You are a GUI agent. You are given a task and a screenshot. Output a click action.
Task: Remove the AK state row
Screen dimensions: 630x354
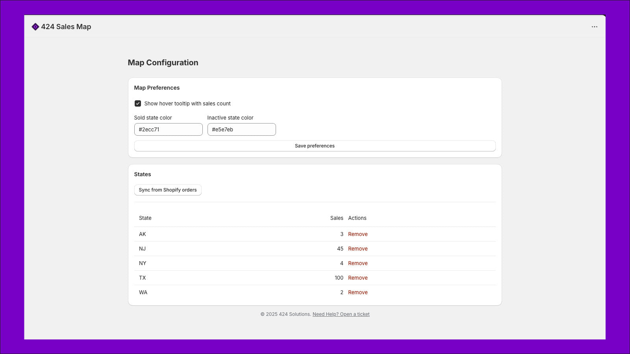[x=358, y=234]
